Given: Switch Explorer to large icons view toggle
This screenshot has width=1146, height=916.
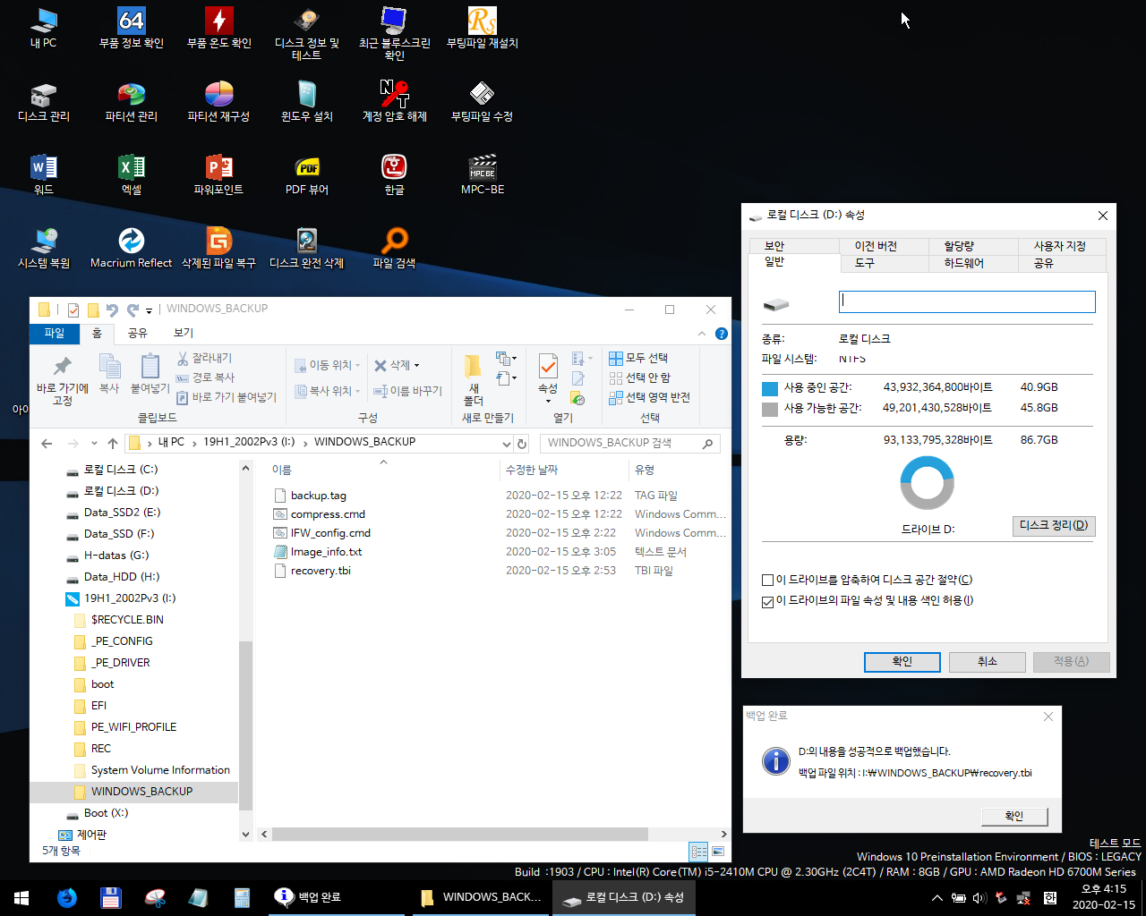Looking at the screenshot, I should coord(718,851).
